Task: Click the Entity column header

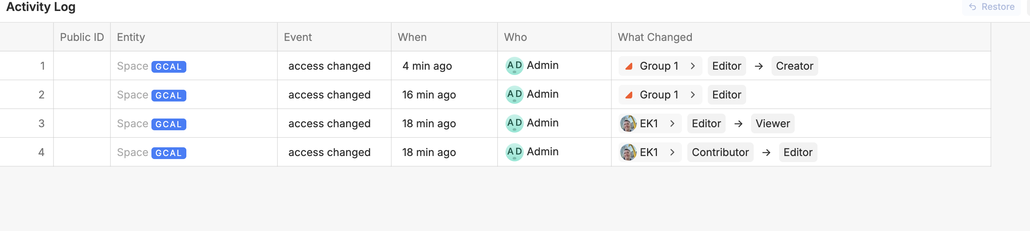Action: pos(131,37)
